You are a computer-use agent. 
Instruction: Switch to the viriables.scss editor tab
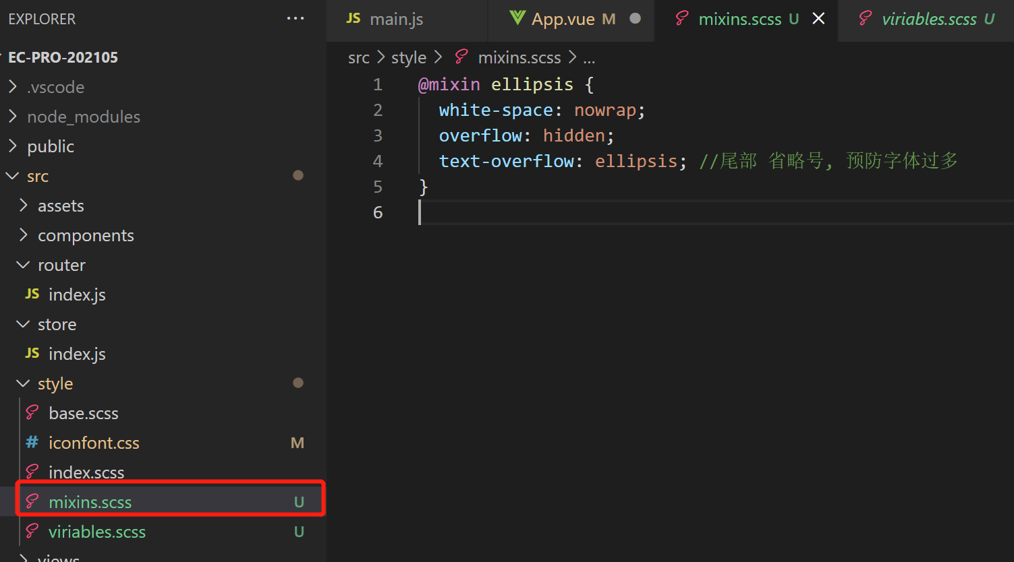tap(926, 20)
